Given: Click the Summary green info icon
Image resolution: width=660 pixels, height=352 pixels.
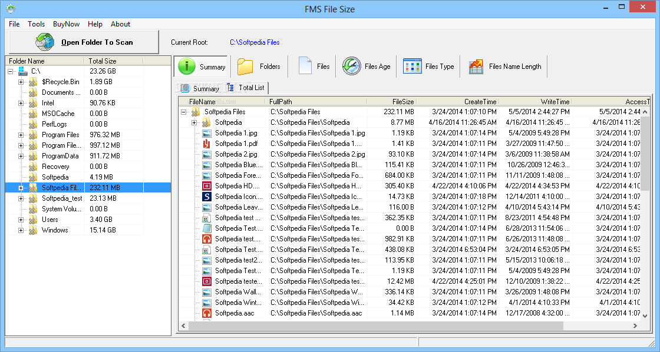Looking at the screenshot, I should [x=186, y=67].
